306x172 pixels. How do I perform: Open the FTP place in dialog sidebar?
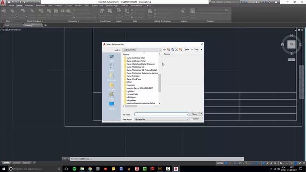point(111,96)
